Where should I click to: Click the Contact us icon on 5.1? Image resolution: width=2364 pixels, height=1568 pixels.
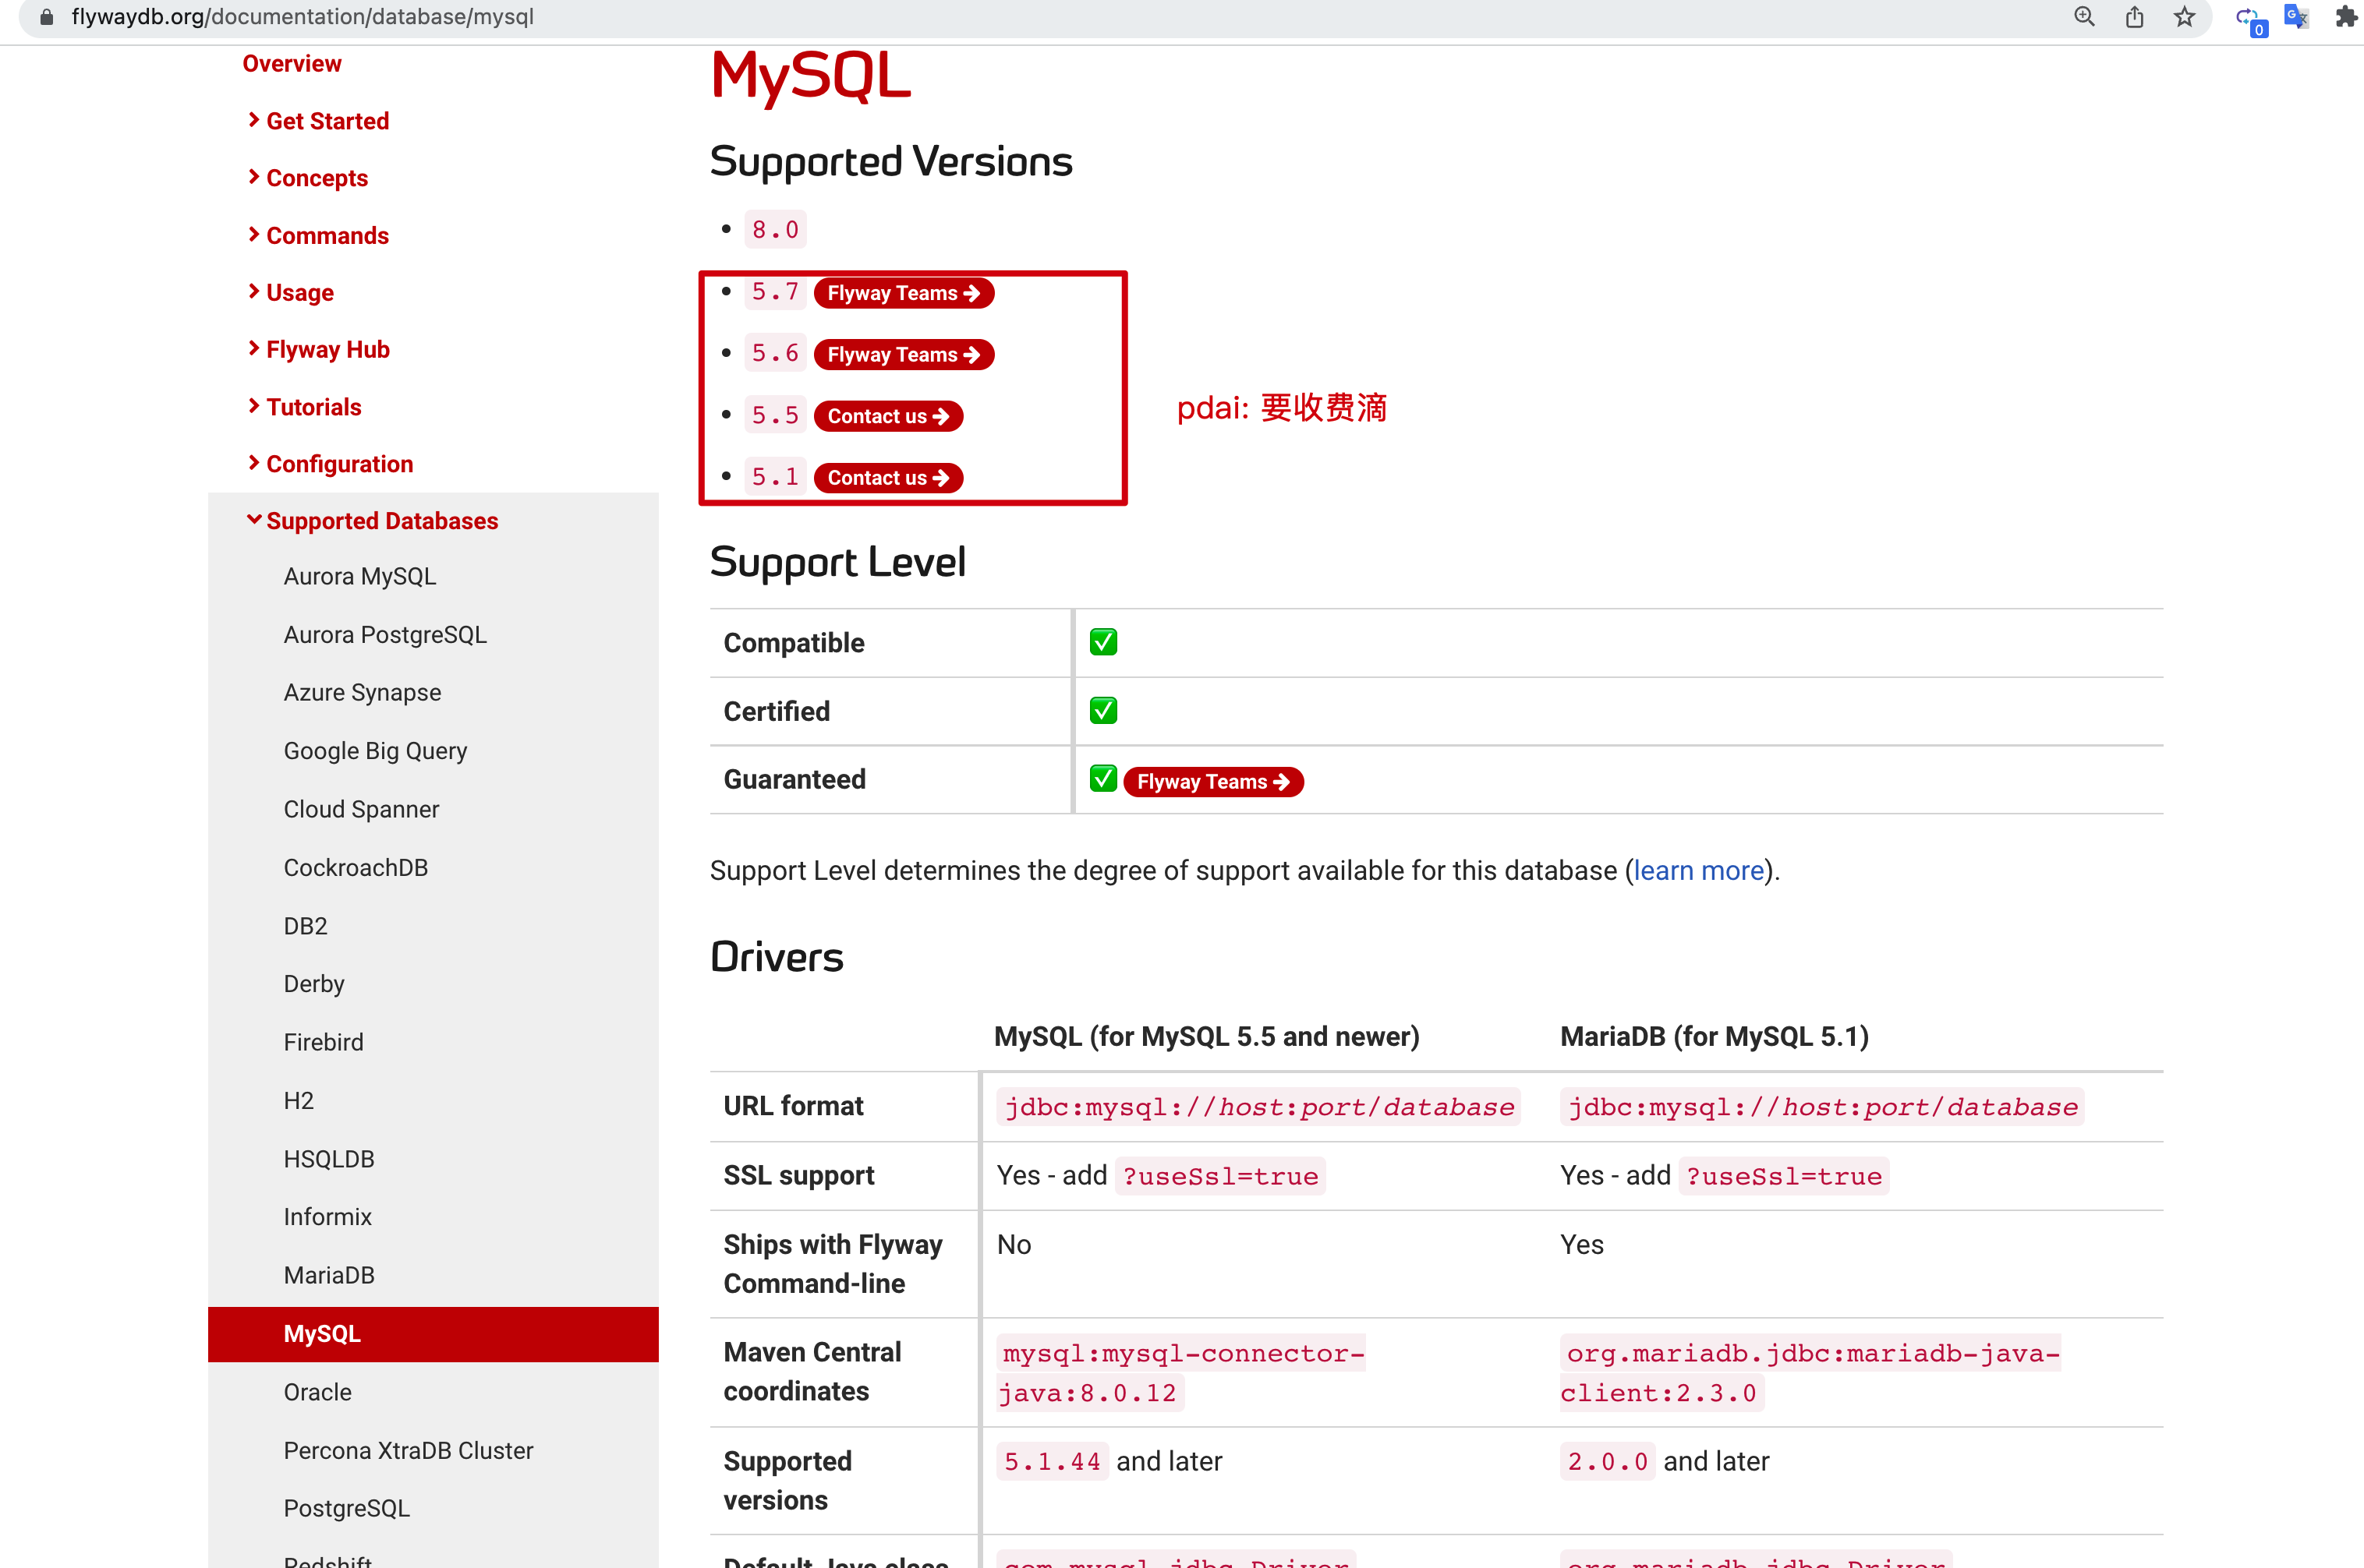pos(888,478)
